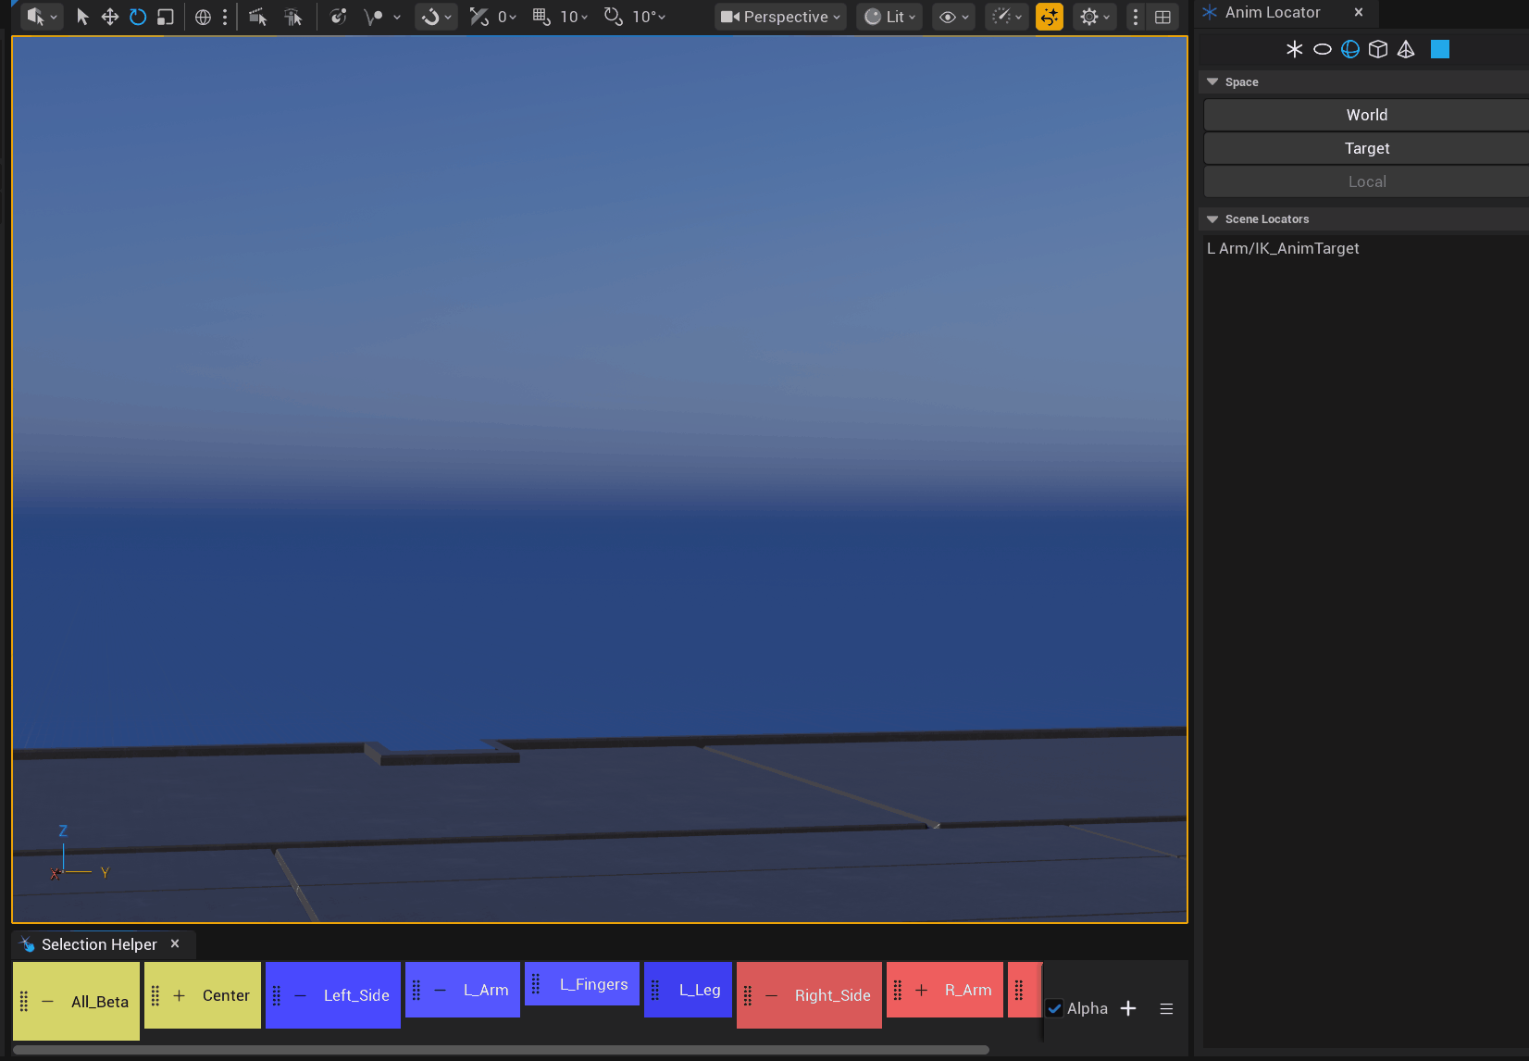Viewport: 1529px width, 1061px height.
Task: Select the Rotate transform tool
Action: [138, 17]
